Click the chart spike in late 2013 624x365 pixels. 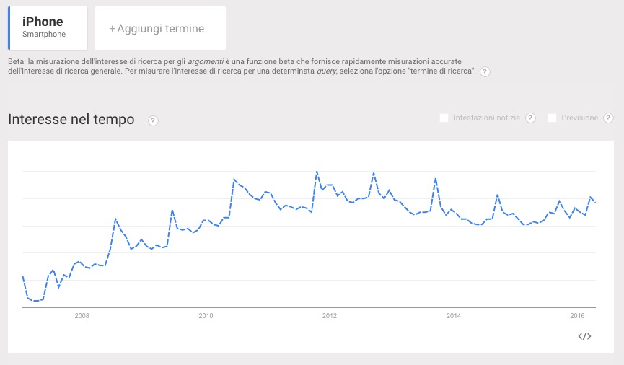[435, 178]
